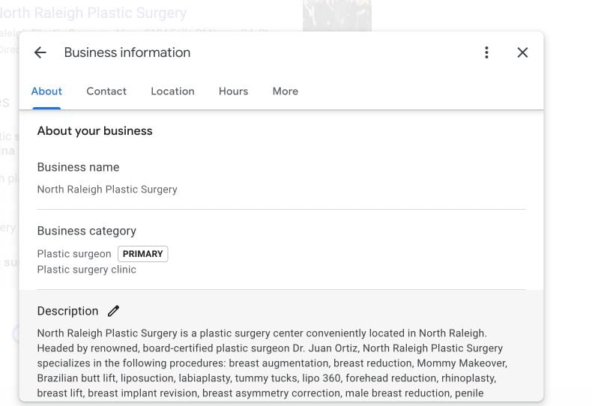Select the Plastic surgery clinic category
Image resolution: width=592 pixels, height=406 pixels.
click(86, 270)
